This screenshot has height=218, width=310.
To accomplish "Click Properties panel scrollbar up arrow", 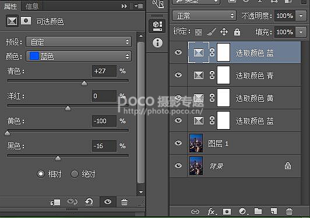I will tap(141, 36).
